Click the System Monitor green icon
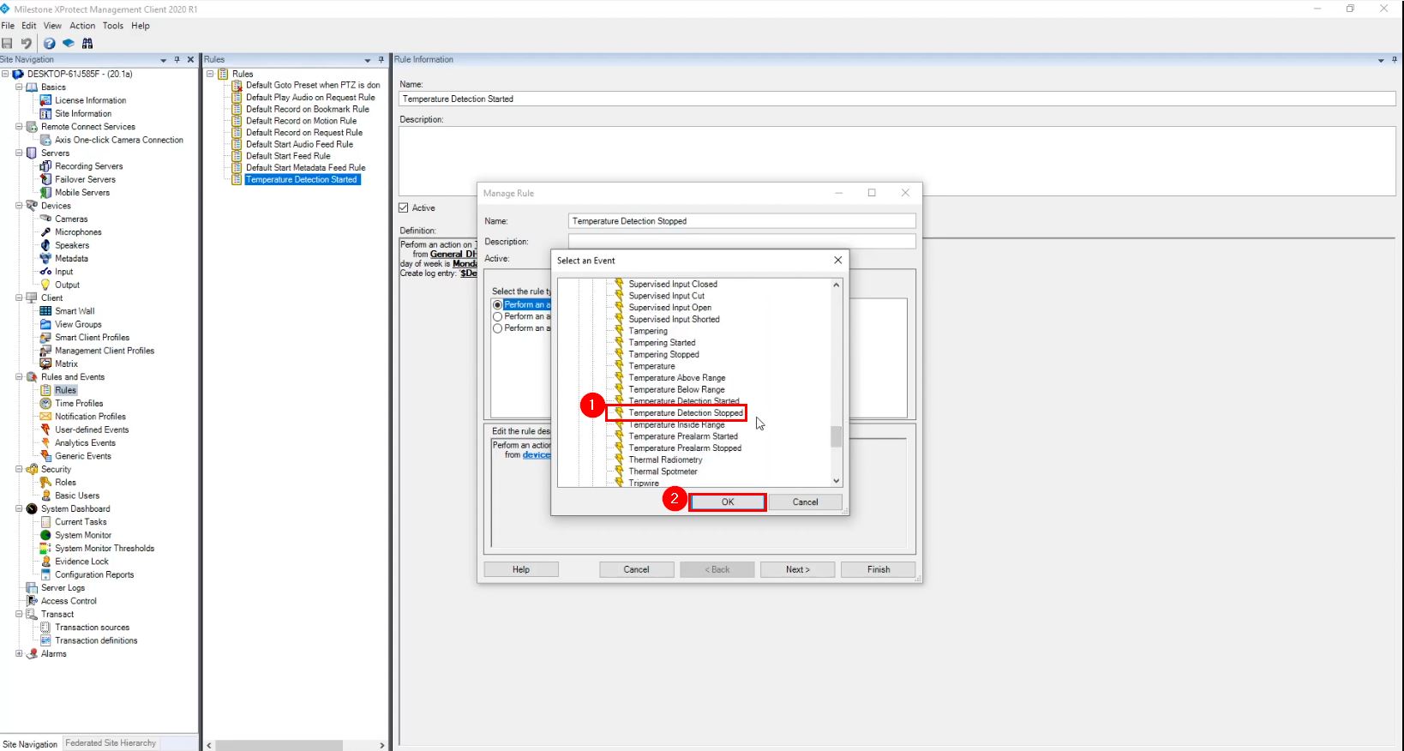The width and height of the screenshot is (1404, 751). tap(46, 535)
